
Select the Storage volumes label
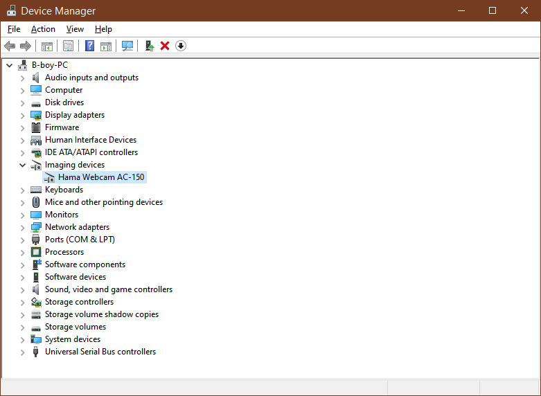(76, 327)
